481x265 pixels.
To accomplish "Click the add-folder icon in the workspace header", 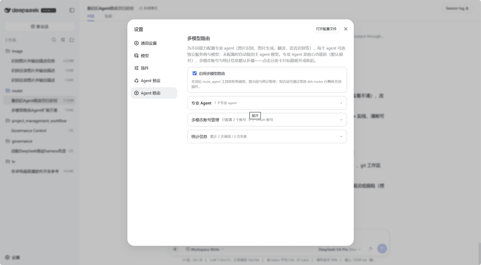I will pos(72,40).
